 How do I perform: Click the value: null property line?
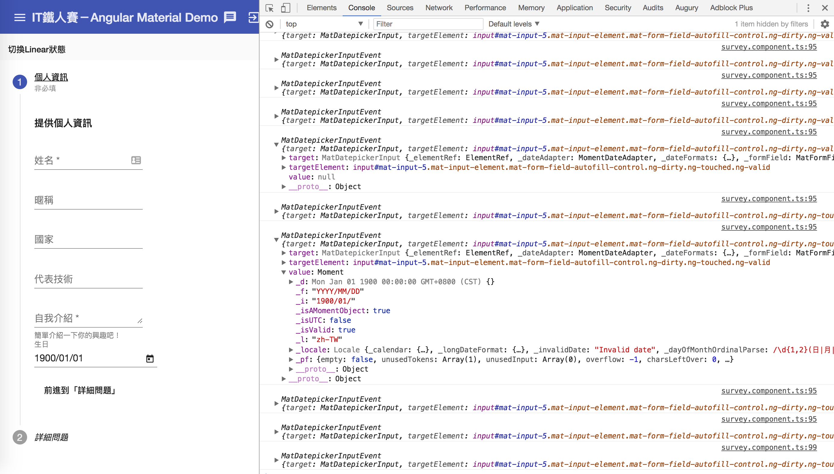pyautogui.click(x=312, y=177)
